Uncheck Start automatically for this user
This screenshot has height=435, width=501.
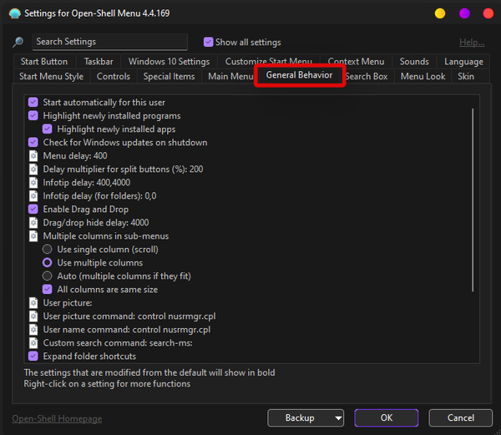click(33, 103)
